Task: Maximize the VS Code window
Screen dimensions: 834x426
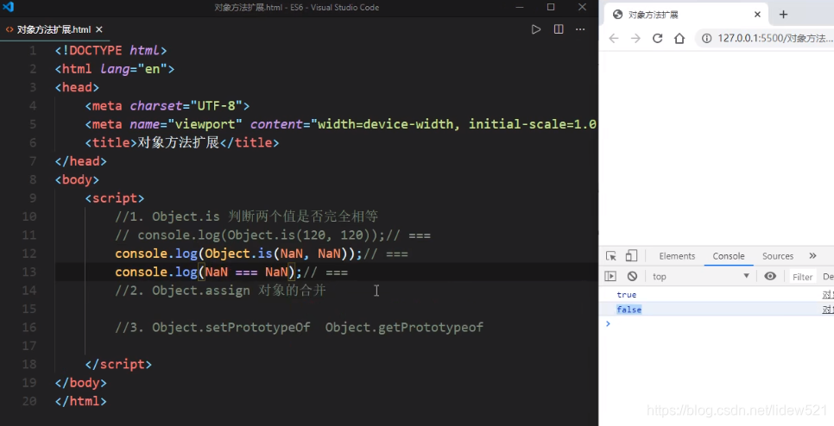Action: [x=551, y=7]
